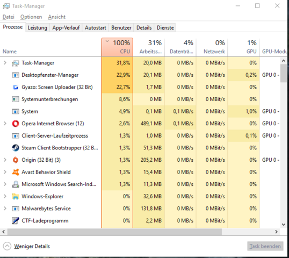Viewport: 289px width, 258px height.
Task: Sort by the Name column header
Action: (50, 47)
